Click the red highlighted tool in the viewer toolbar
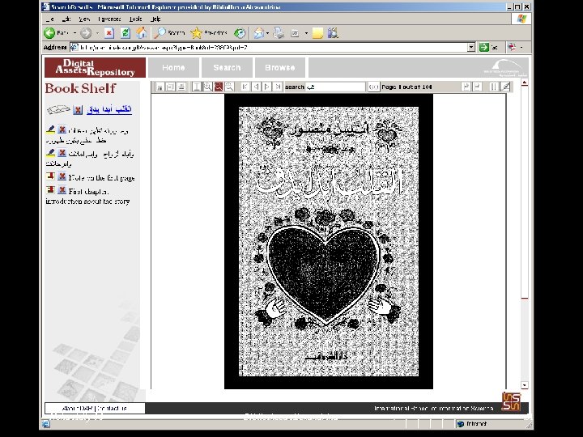This screenshot has width=583, height=437. pyautogui.click(x=219, y=87)
